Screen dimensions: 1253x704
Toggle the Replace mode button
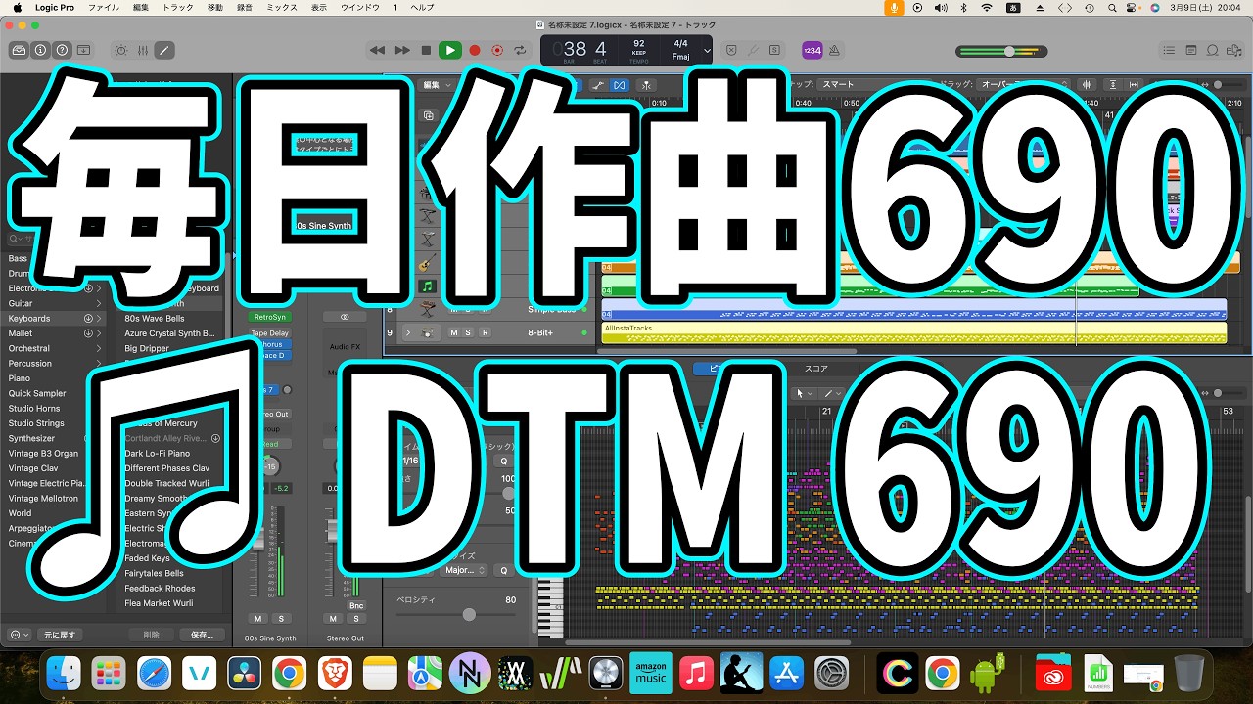point(730,50)
